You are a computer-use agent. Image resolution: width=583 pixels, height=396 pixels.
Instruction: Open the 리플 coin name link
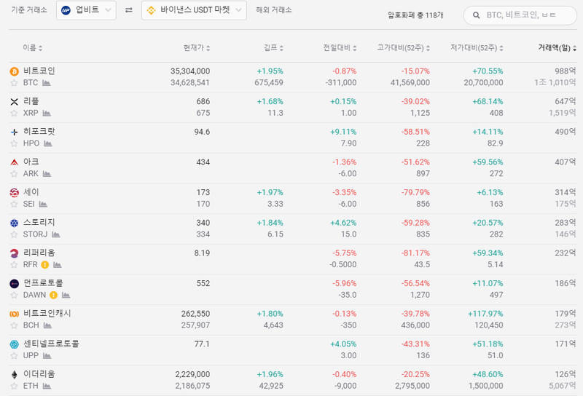[x=31, y=101]
